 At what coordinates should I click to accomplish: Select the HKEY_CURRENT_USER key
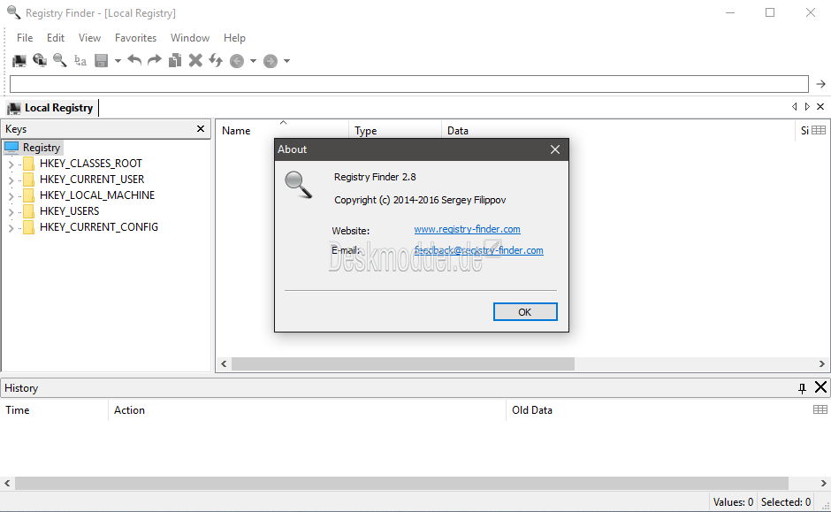click(x=92, y=180)
